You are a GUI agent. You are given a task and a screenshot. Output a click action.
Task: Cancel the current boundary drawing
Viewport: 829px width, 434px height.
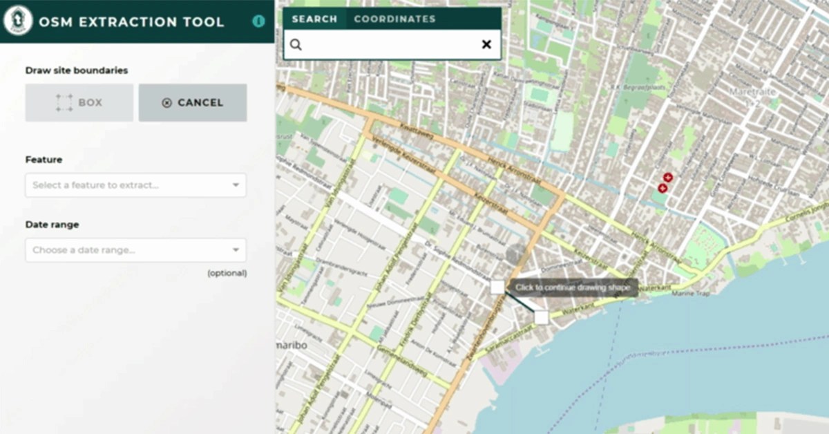pyautogui.click(x=192, y=102)
